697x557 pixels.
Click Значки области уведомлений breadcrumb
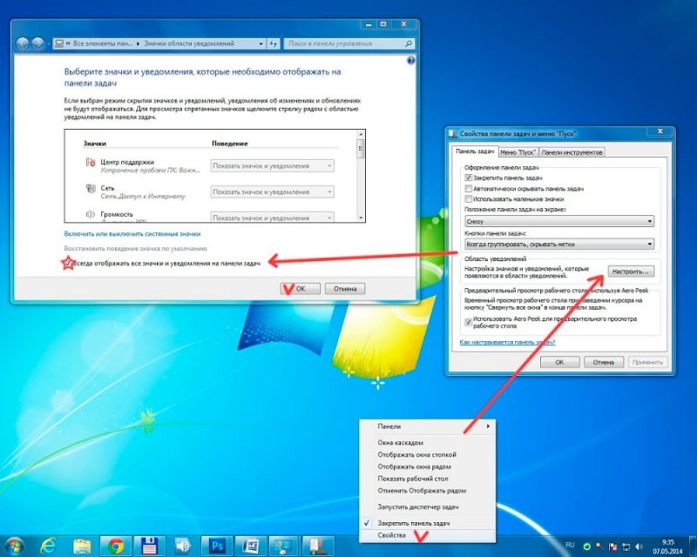coord(189,44)
